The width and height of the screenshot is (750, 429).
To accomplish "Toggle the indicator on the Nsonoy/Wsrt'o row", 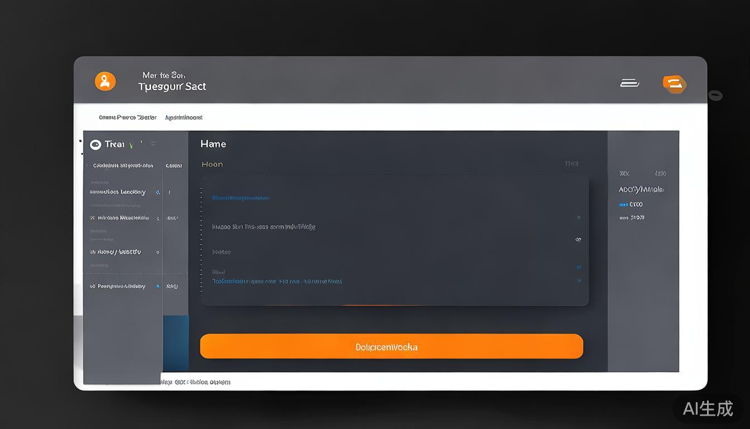I will coord(158,252).
